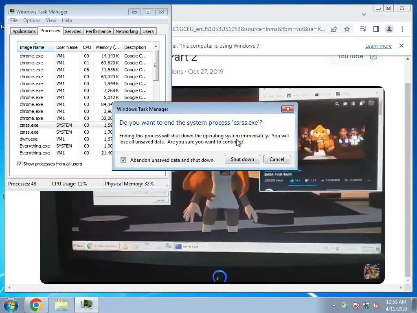Open File Explorer from the taskbar

61,305
